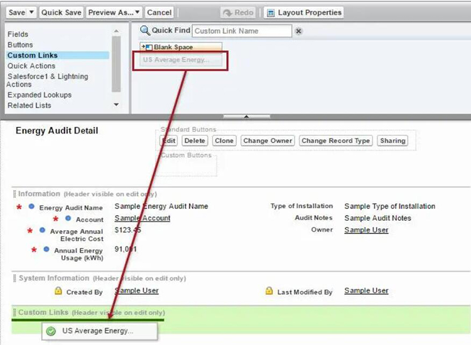Screen dimensions: 471x345
Task: Click Sample User link next to Last Modified By
Action: click(366, 290)
